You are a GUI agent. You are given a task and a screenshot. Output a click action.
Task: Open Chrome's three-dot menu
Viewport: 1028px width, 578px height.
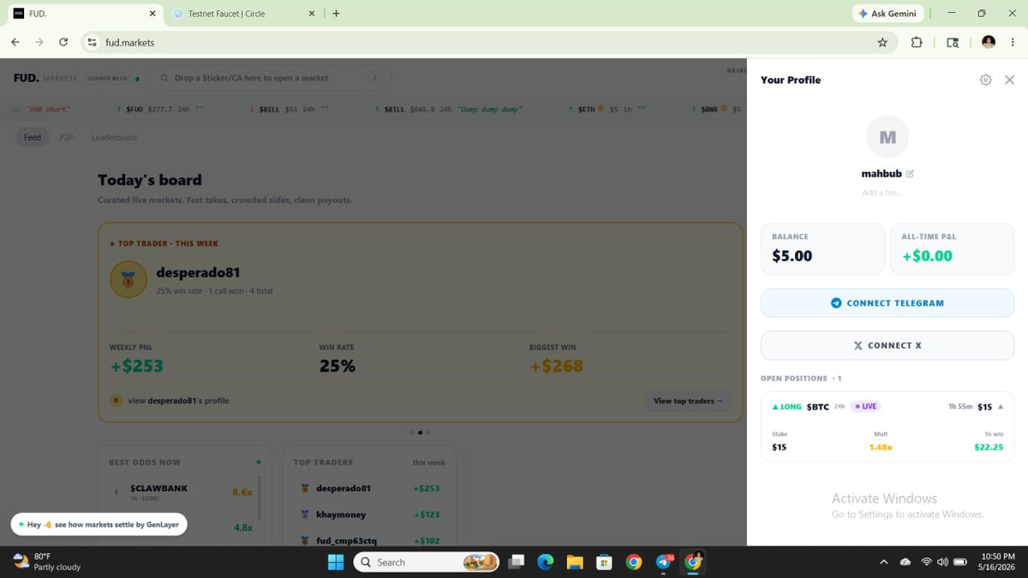1013,42
